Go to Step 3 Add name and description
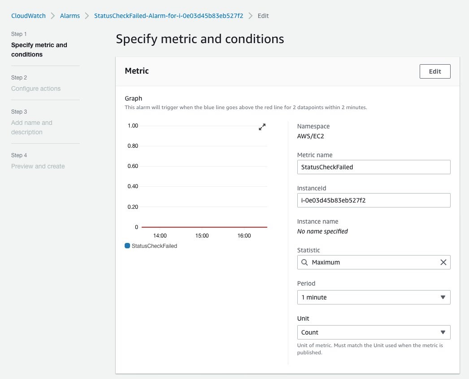 pos(32,128)
